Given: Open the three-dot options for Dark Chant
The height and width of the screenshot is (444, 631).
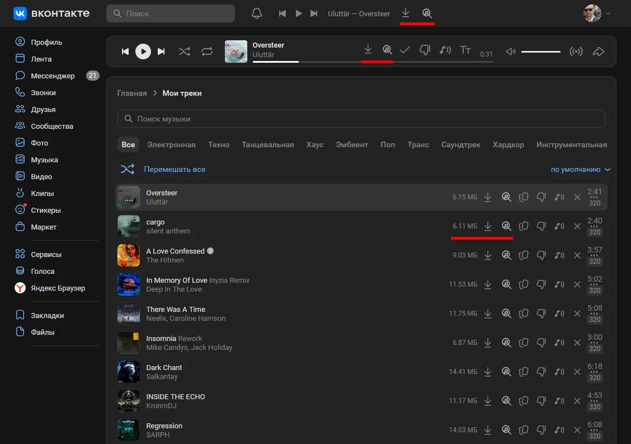Looking at the screenshot, I should [595, 372].
